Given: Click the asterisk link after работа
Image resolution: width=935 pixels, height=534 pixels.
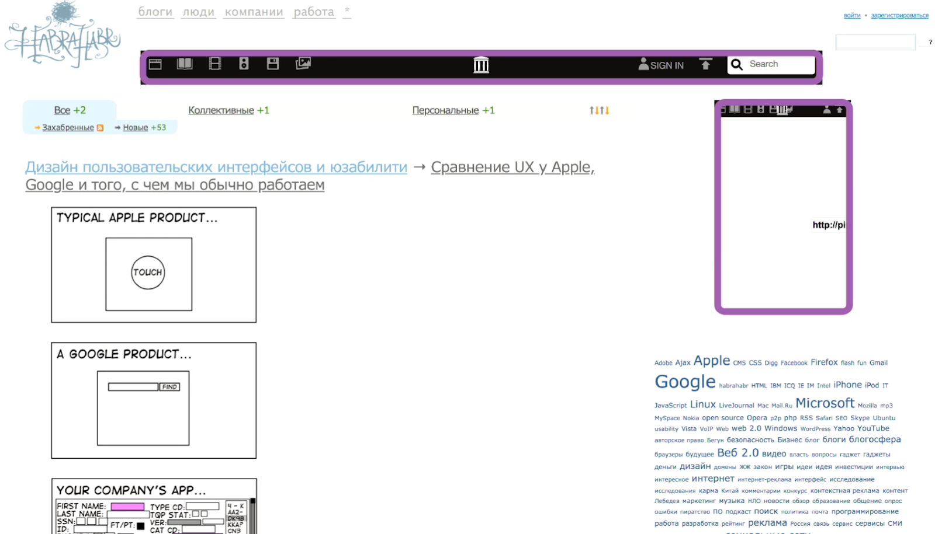Looking at the screenshot, I should 347,11.
